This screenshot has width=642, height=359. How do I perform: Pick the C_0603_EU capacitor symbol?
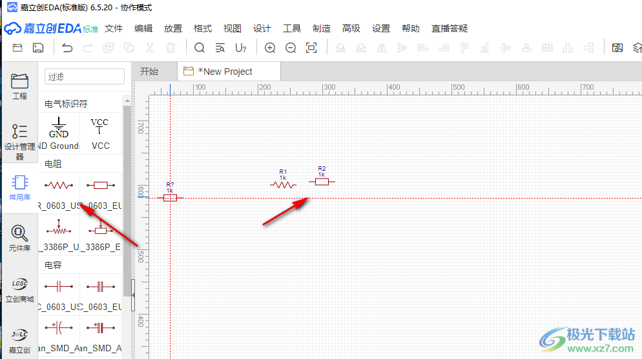coord(100,295)
